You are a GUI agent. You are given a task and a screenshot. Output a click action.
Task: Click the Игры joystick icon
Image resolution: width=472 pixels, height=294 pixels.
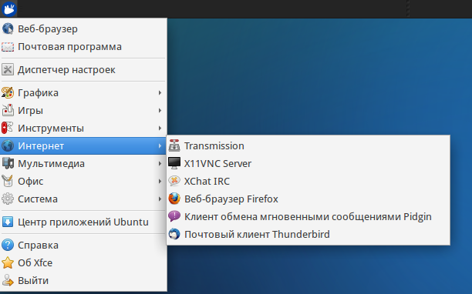8,111
